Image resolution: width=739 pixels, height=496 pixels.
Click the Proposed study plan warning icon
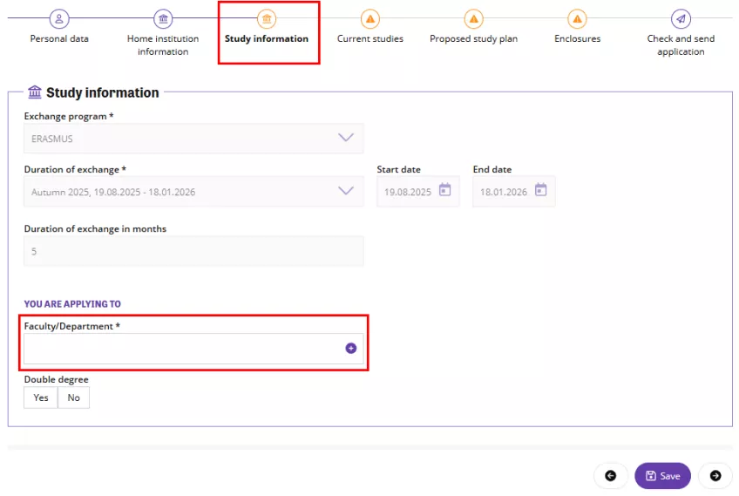coord(473,19)
